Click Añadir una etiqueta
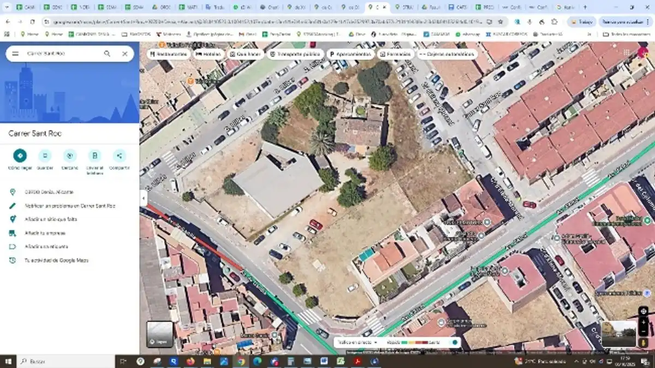The height and width of the screenshot is (368, 655). 69,247
